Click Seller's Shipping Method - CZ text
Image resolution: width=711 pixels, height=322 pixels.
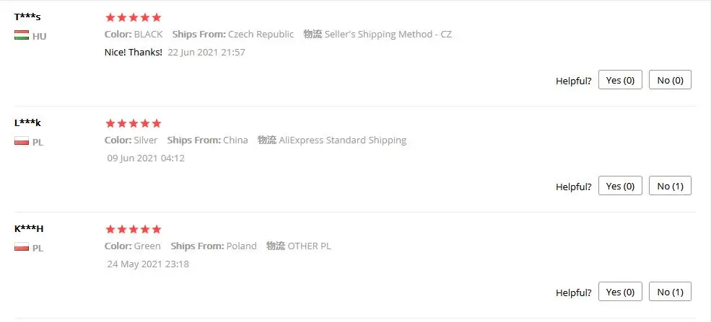[388, 35]
